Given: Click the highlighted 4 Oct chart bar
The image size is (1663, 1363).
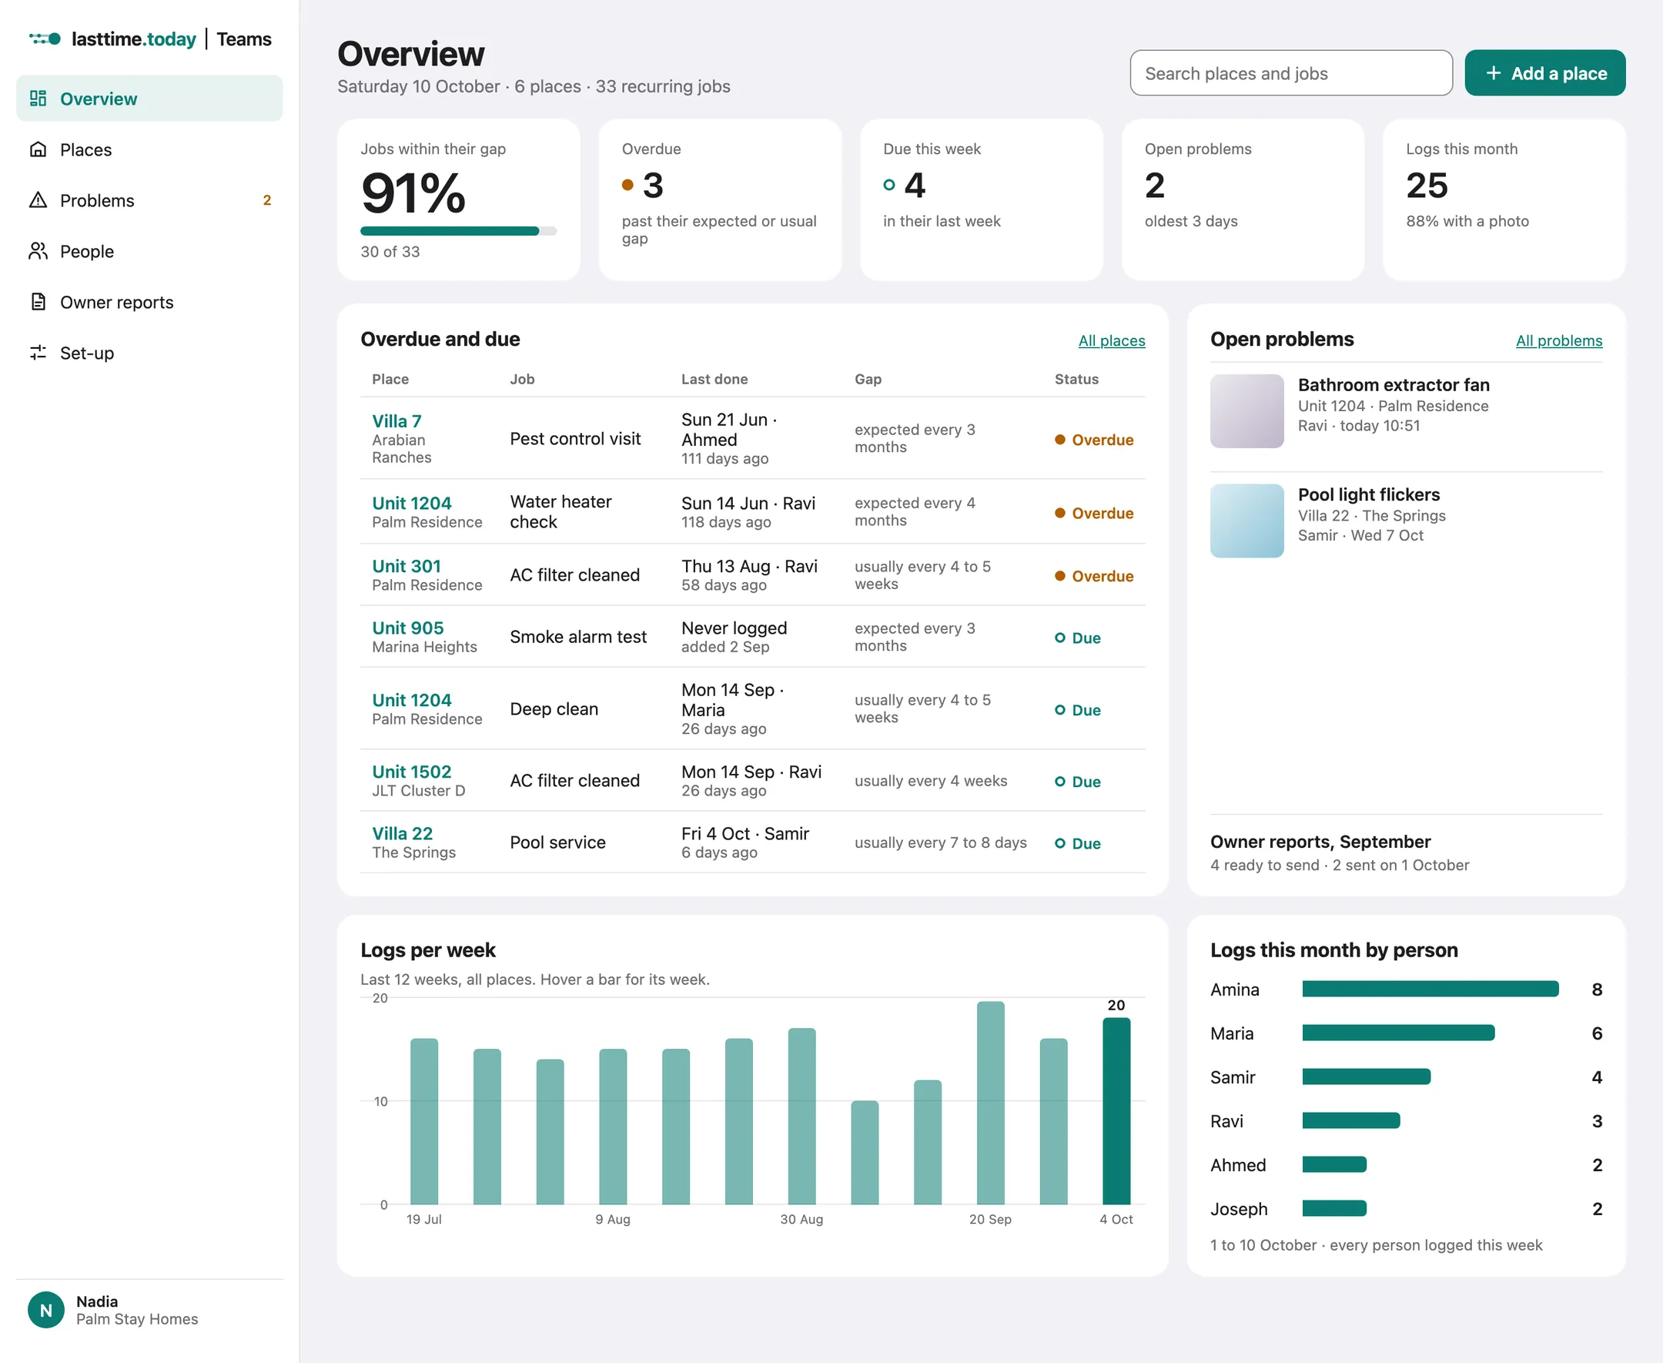Looking at the screenshot, I should (1116, 1111).
